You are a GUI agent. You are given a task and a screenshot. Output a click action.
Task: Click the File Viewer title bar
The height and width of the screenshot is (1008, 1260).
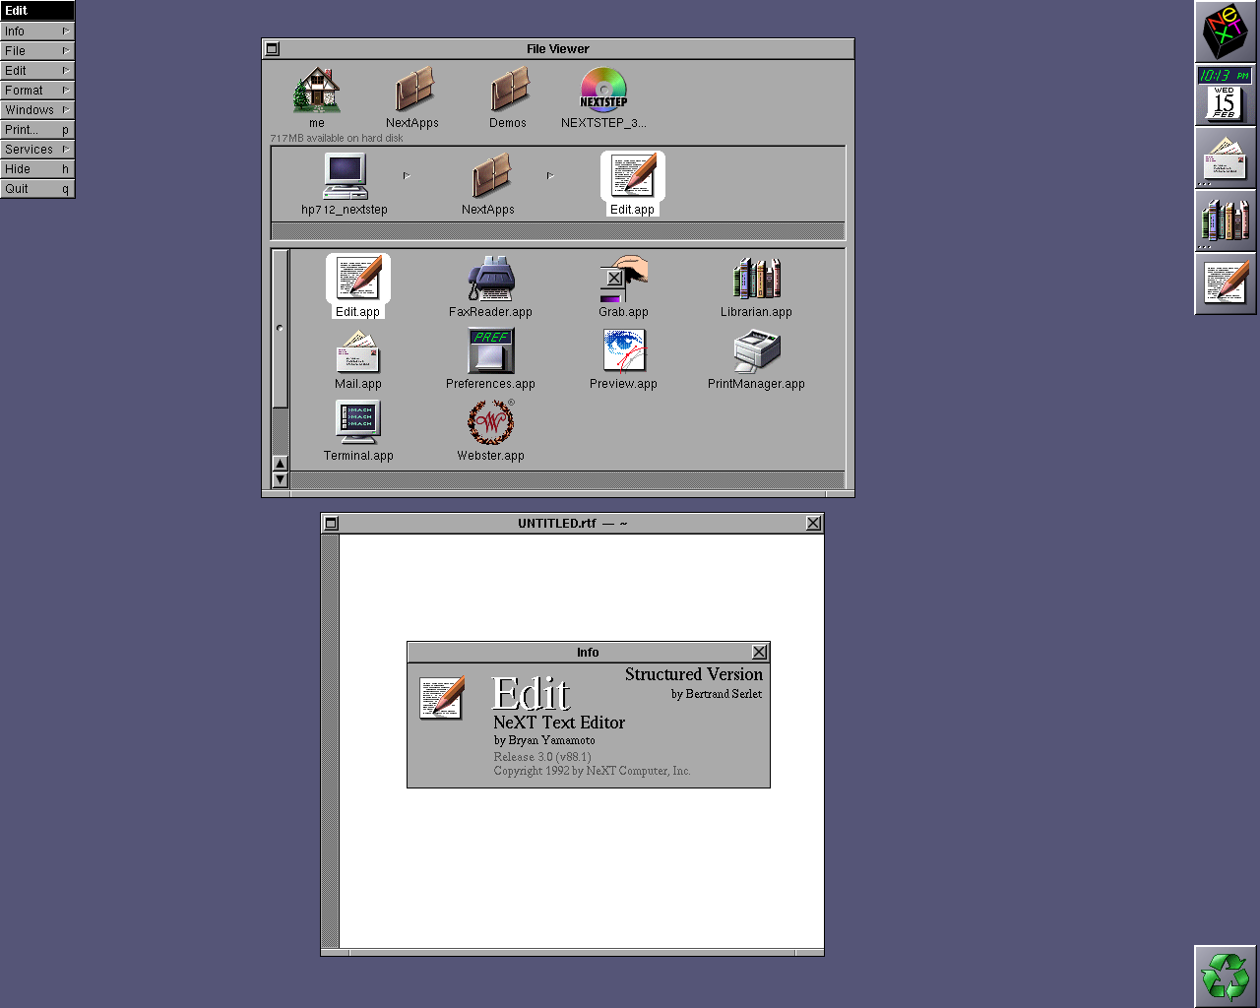558,48
